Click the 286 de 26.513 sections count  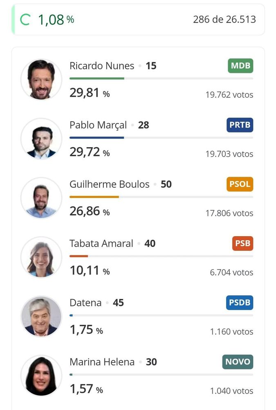(x=224, y=19)
